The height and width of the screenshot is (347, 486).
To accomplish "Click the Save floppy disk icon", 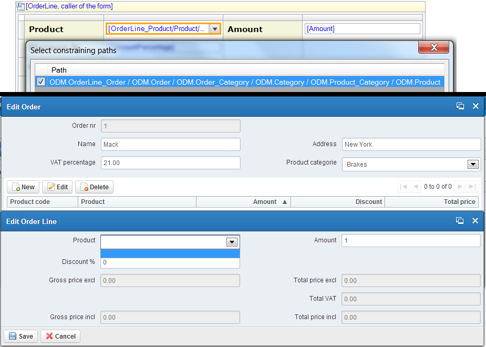I will point(11,336).
